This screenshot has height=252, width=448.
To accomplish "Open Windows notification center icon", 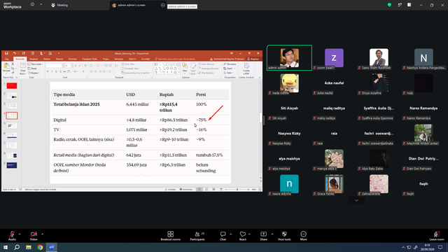I will (x=440, y=247).
